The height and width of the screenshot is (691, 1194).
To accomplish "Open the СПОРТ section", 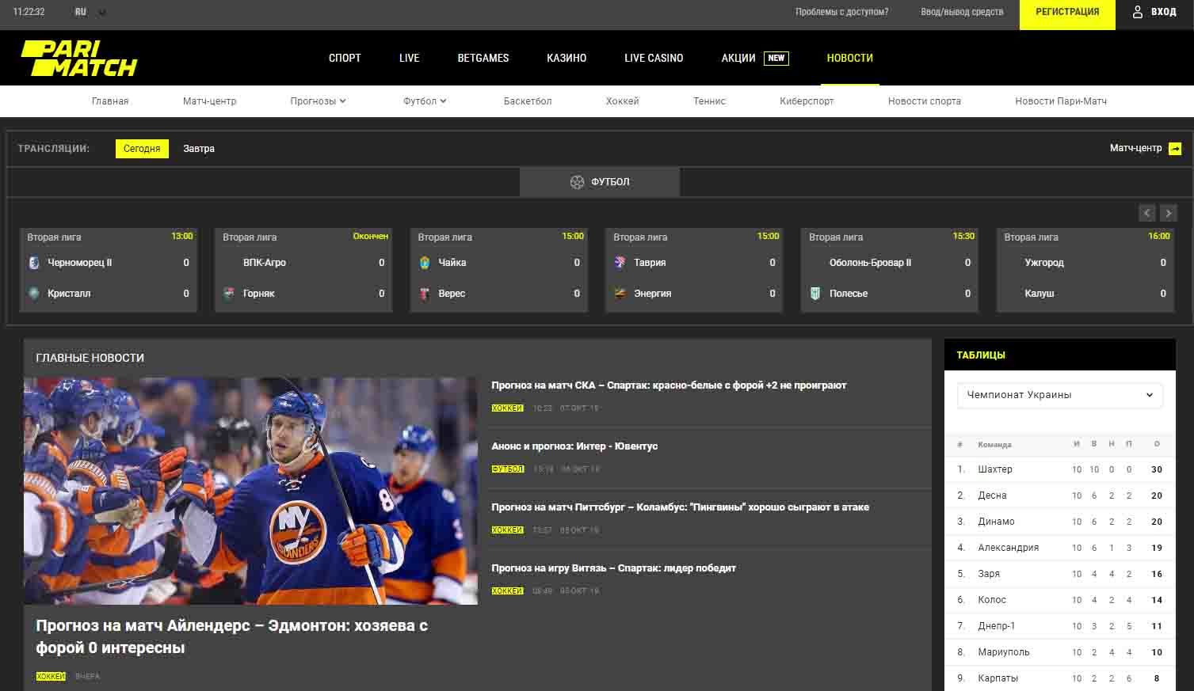I will point(345,58).
